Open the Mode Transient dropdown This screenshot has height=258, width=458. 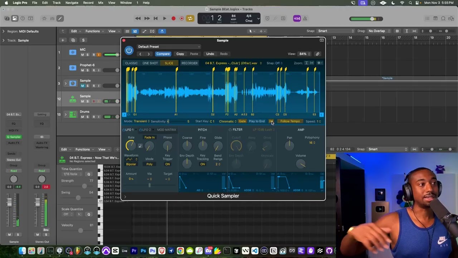point(141,121)
